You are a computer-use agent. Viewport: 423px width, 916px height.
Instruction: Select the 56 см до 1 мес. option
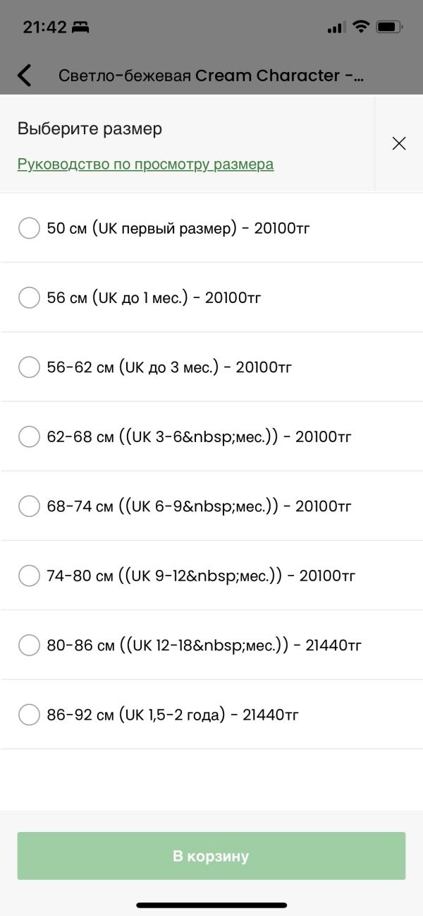pyautogui.click(x=211, y=297)
